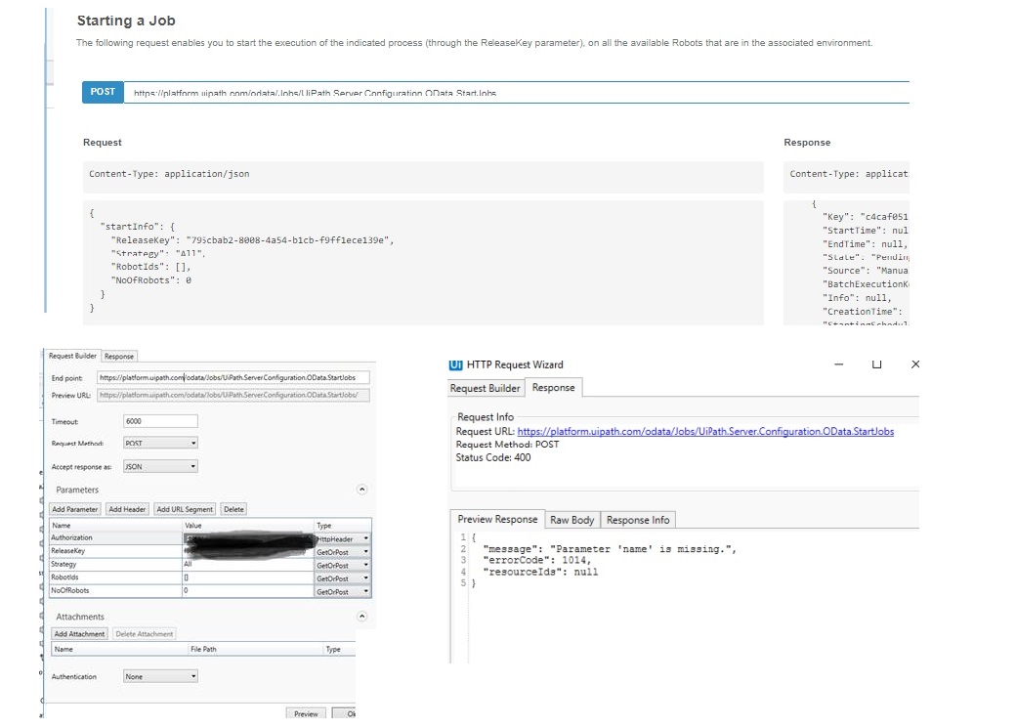The image size is (1016, 727).
Task: Click the Add Parameter button
Action: point(75,509)
